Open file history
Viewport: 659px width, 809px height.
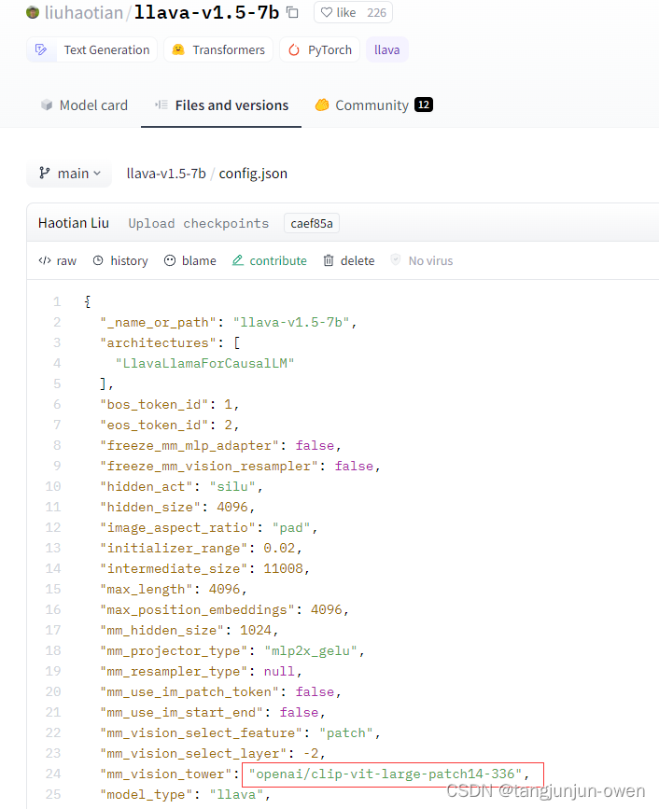tap(120, 261)
